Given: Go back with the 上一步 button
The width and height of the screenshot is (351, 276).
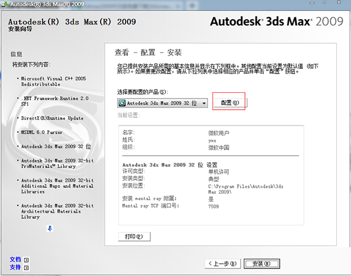Looking at the screenshot, I should [x=223, y=264].
